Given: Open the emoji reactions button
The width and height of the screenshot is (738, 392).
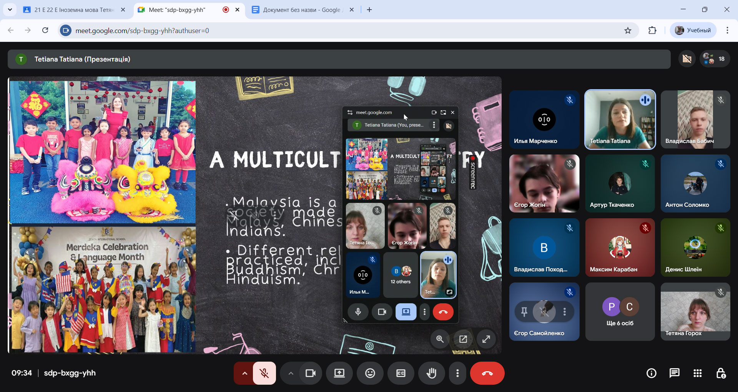Looking at the screenshot, I should point(370,373).
